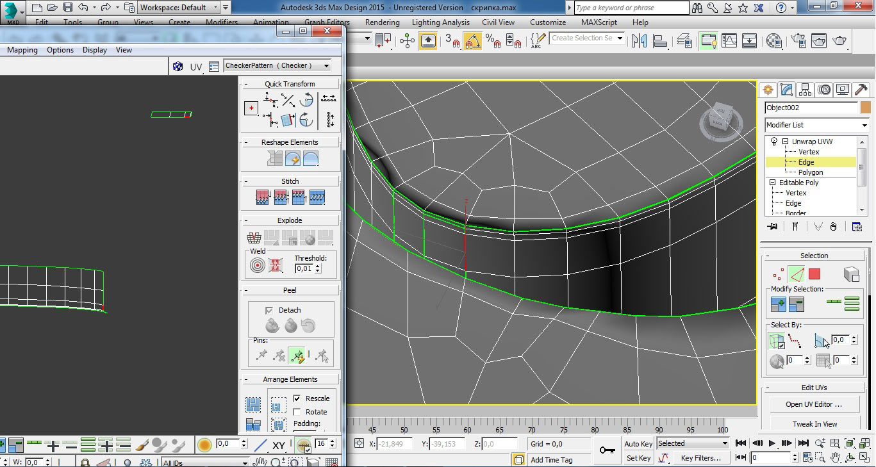The image size is (876, 467).
Task: Uncheck the Rescale checkbox
Action: tap(297, 398)
